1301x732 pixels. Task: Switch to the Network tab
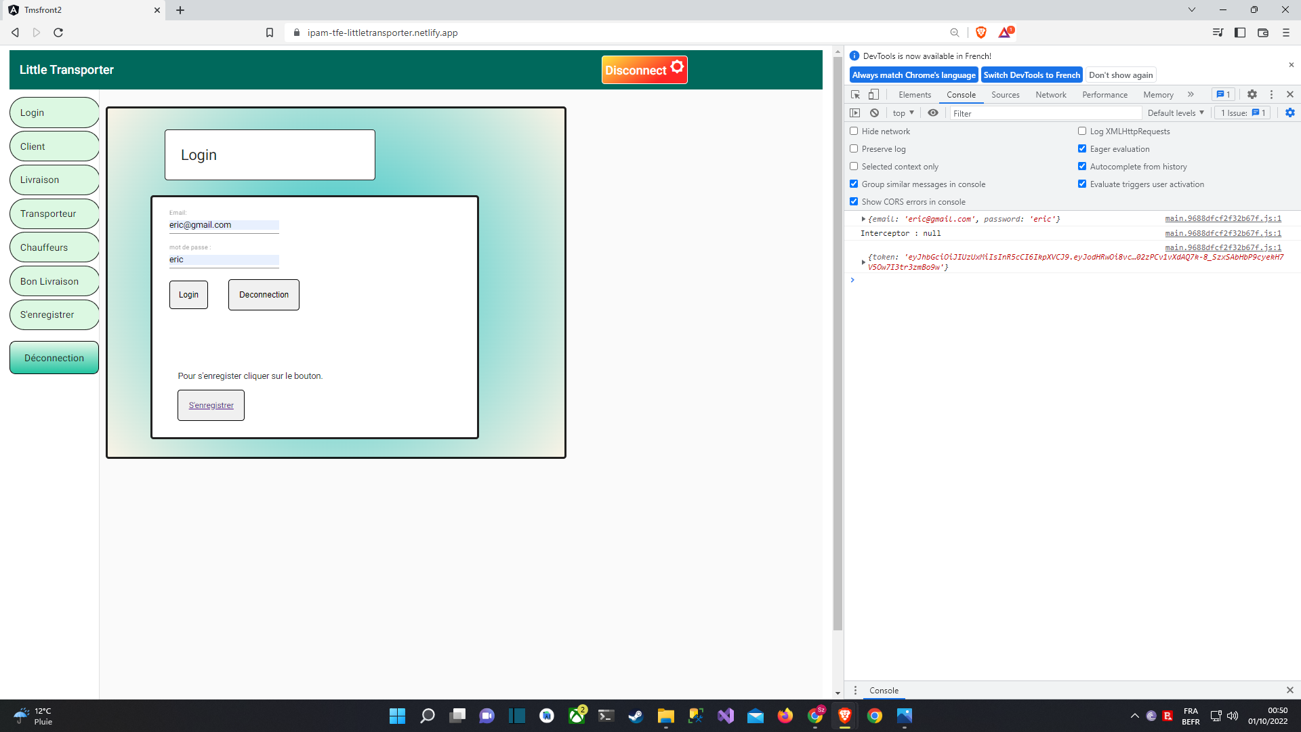pyautogui.click(x=1051, y=95)
